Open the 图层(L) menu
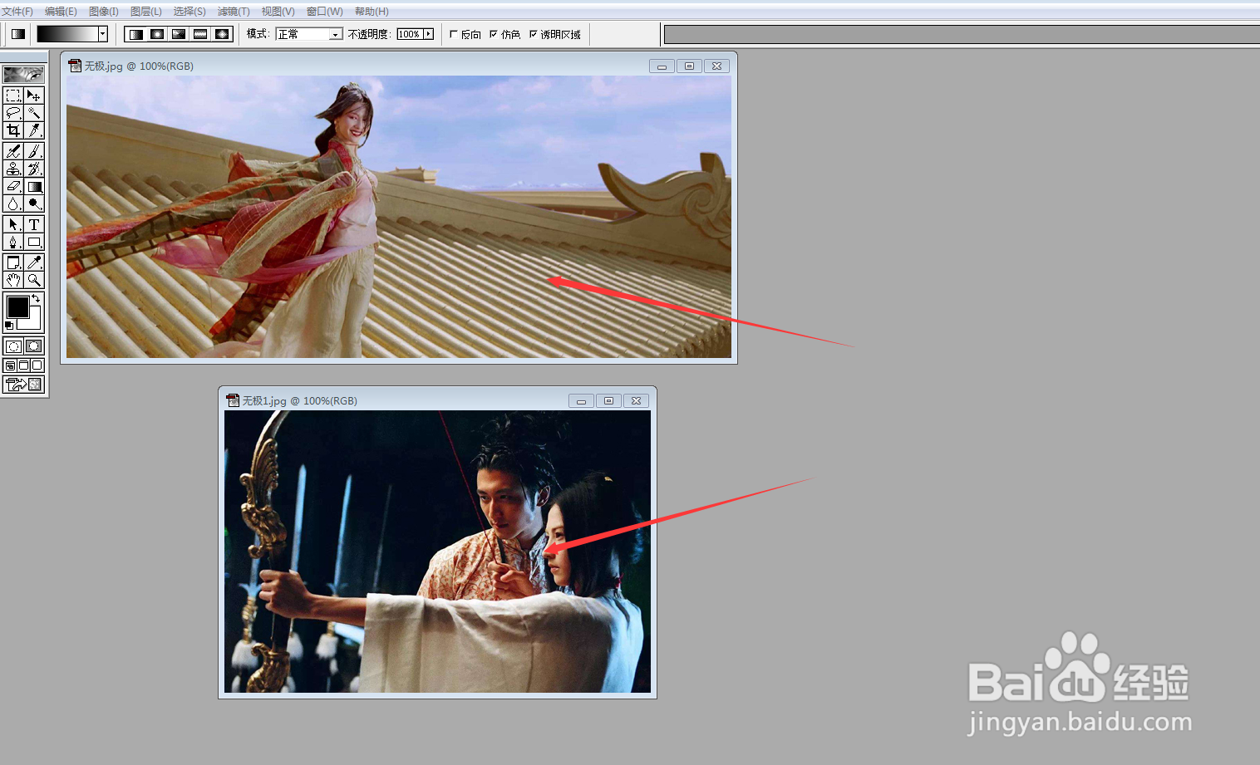This screenshot has width=1260, height=765. pos(146,12)
